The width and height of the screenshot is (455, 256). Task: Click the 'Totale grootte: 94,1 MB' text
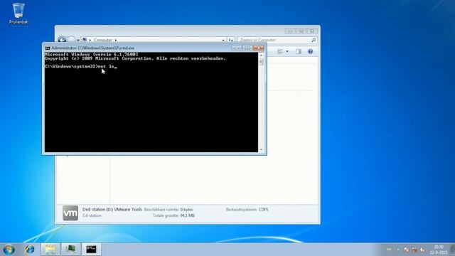click(x=173, y=215)
